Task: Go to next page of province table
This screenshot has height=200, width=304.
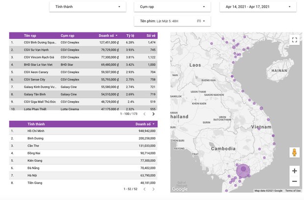Action: [153, 189]
